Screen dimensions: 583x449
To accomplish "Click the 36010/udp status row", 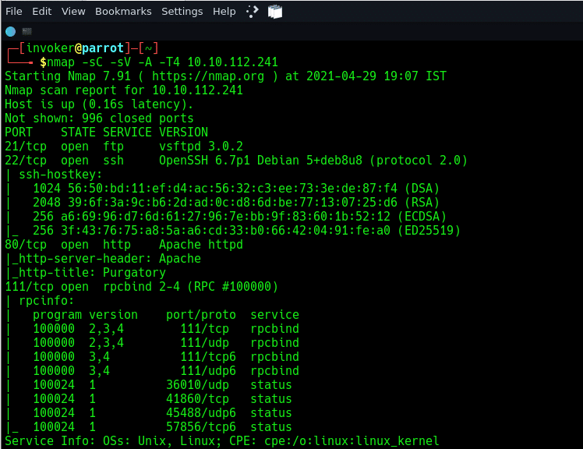I will (162, 384).
